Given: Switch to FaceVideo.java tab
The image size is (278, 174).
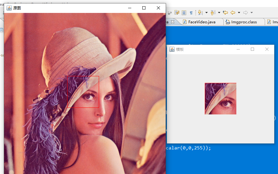Looking at the screenshot, I should [x=202, y=22].
